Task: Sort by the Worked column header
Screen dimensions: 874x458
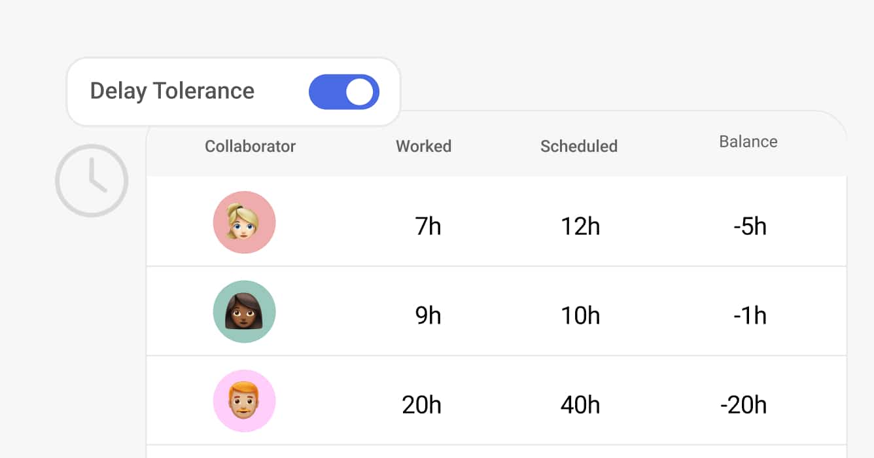Action: (x=423, y=146)
